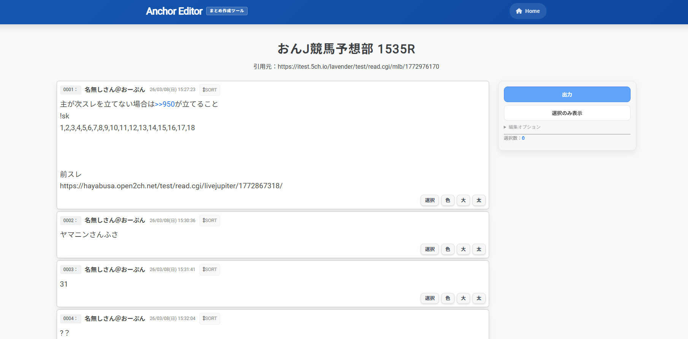The image size is (688, 339).
Task: Select (選択) post 0002
Action: [x=430, y=249]
